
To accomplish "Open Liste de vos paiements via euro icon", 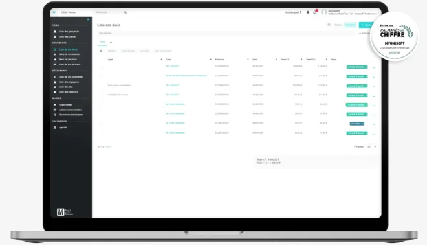I will (x=55, y=77).
